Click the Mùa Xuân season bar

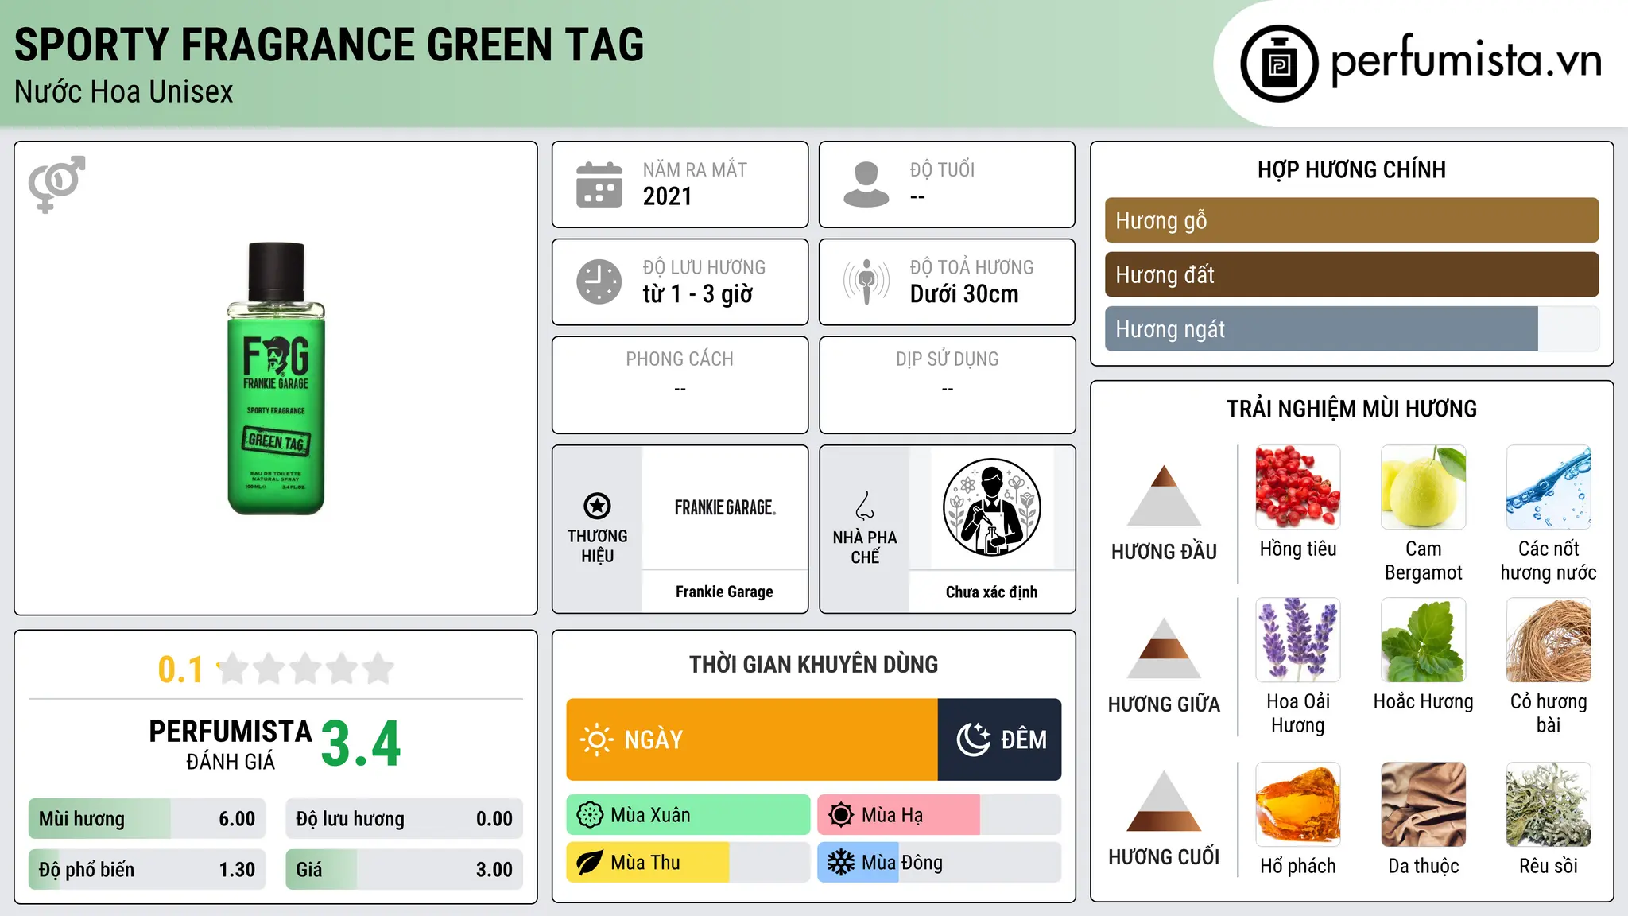point(688,815)
